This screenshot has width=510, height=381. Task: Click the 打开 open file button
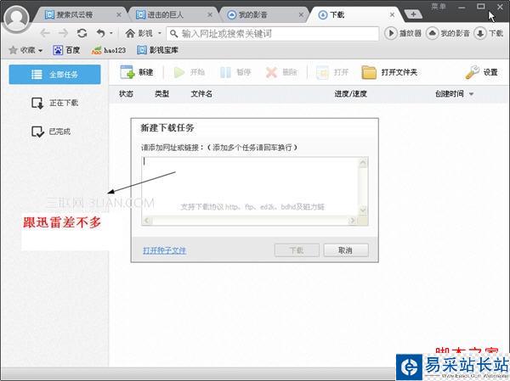(332, 72)
